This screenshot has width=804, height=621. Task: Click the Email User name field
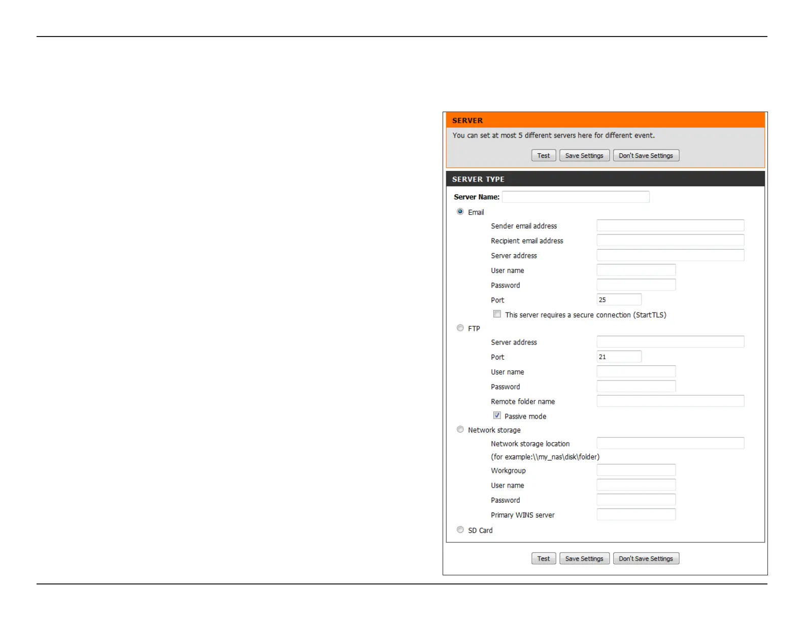point(636,270)
